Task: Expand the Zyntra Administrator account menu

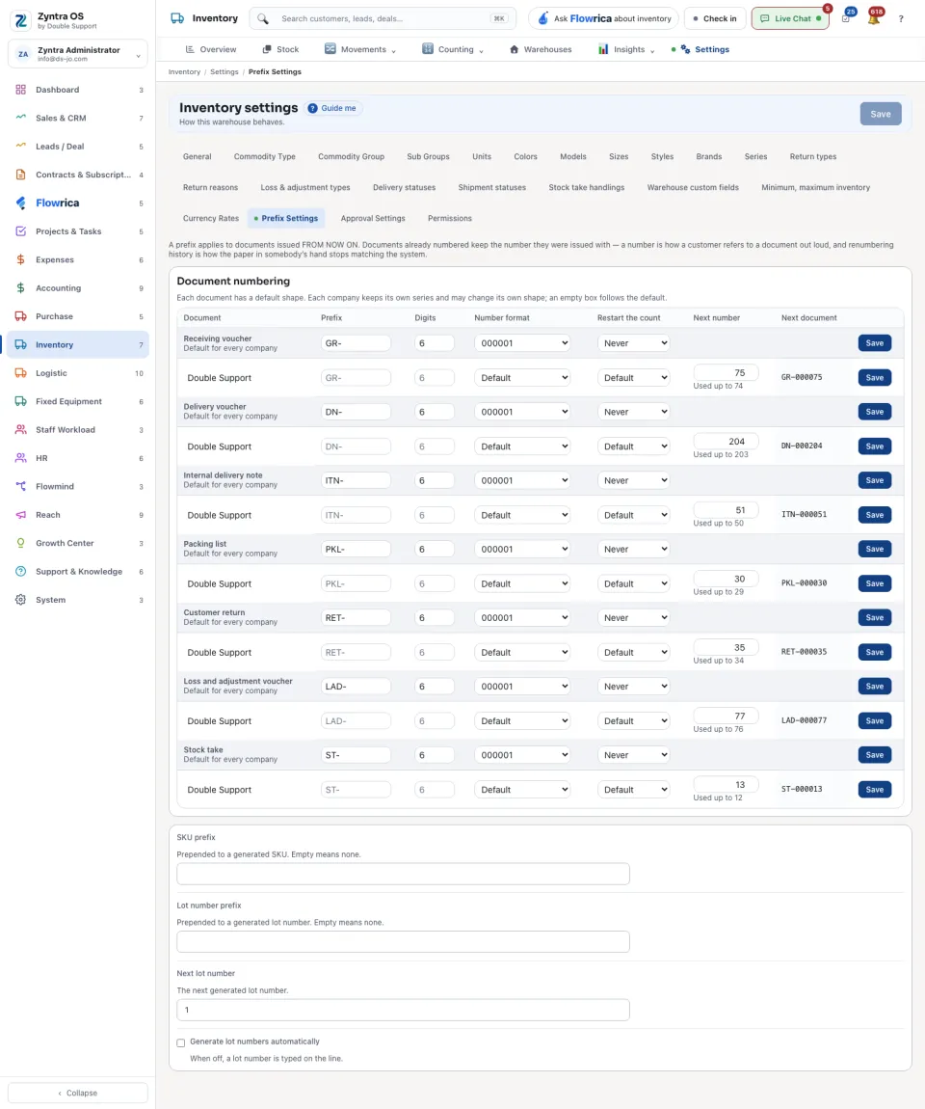Action: point(78,54)
